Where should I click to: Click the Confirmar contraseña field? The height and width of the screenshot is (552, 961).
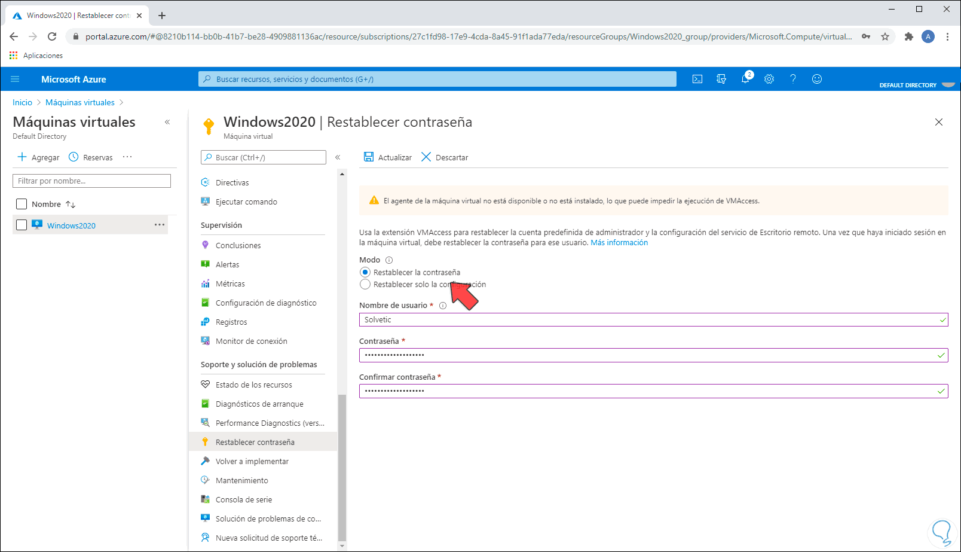pos(653,391)
